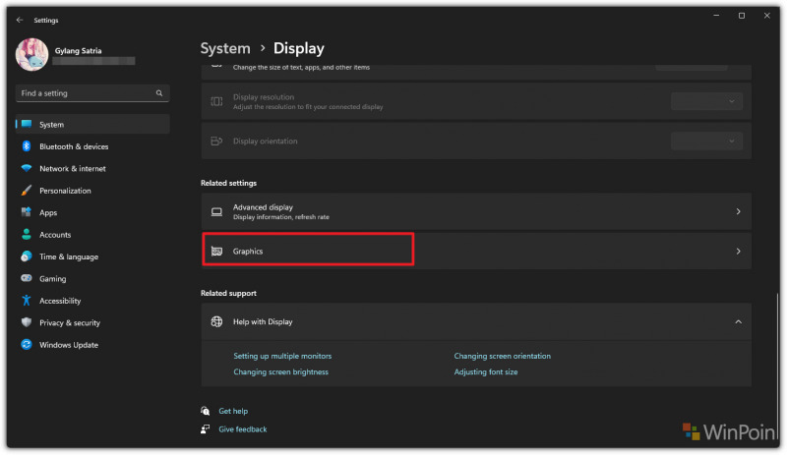This screenshot has width=787, height=455.
Task: Open Bluetooth & devices section
Action: (x=92, y=146)
